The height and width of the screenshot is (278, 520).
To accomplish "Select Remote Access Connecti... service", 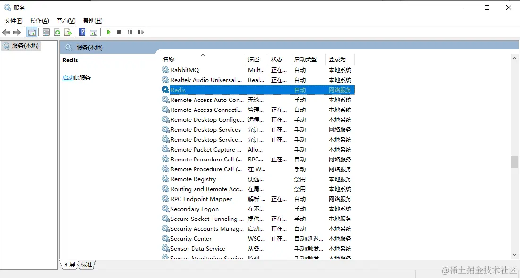I will coord(258,110).
